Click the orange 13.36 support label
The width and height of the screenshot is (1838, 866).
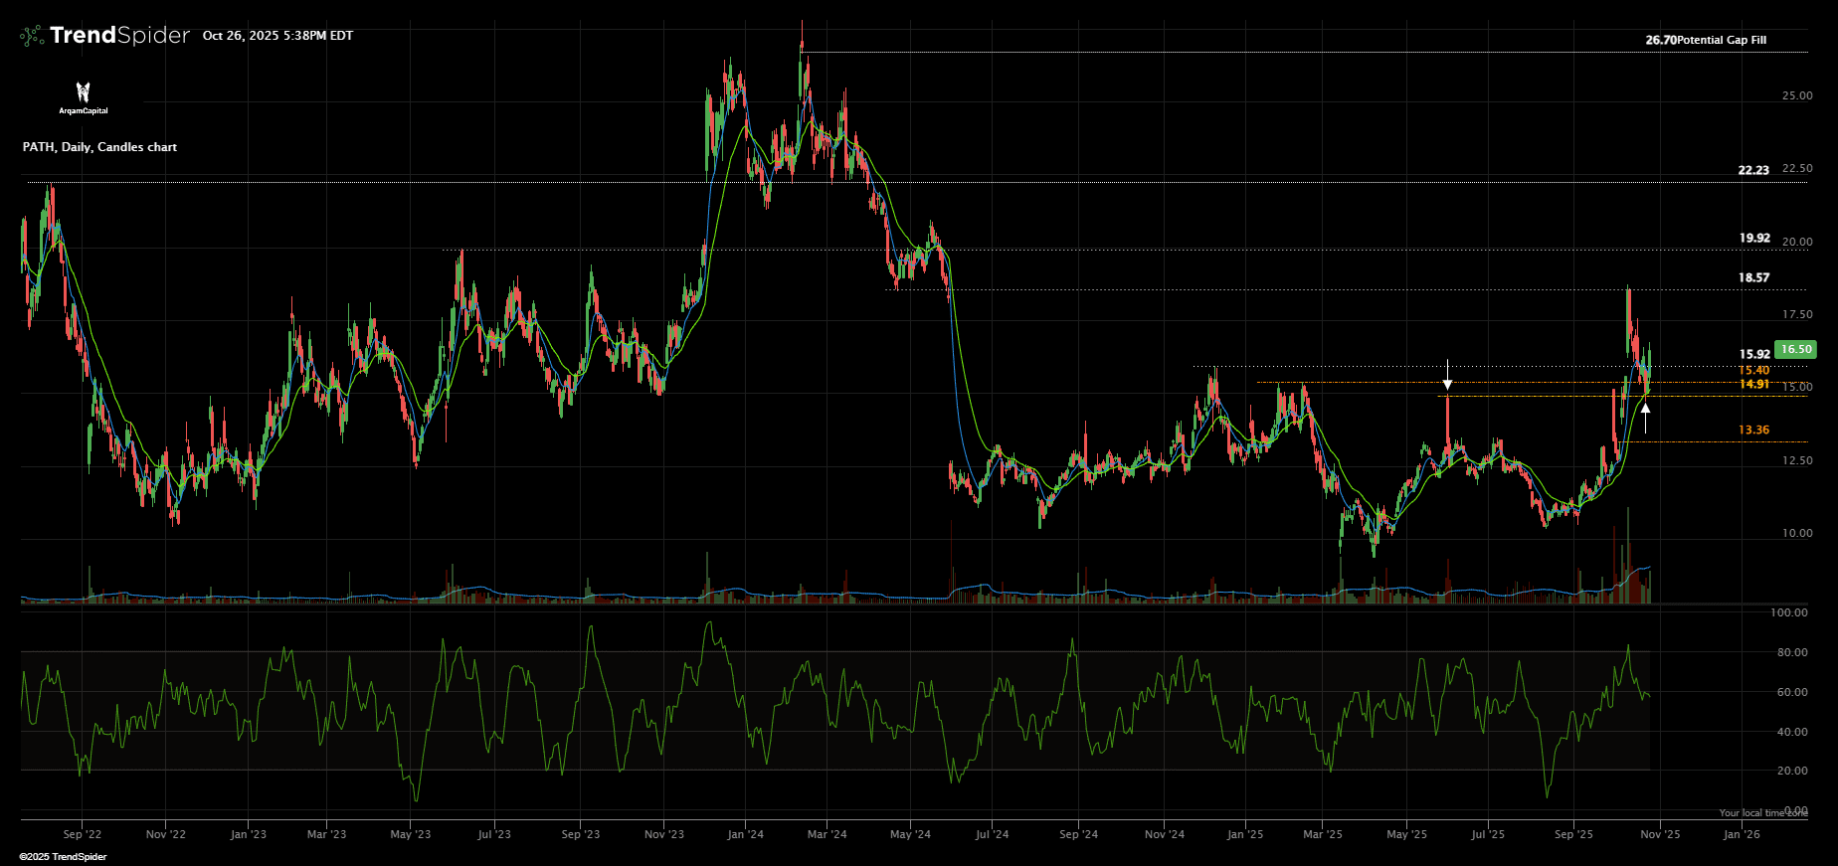(1753, 430)
